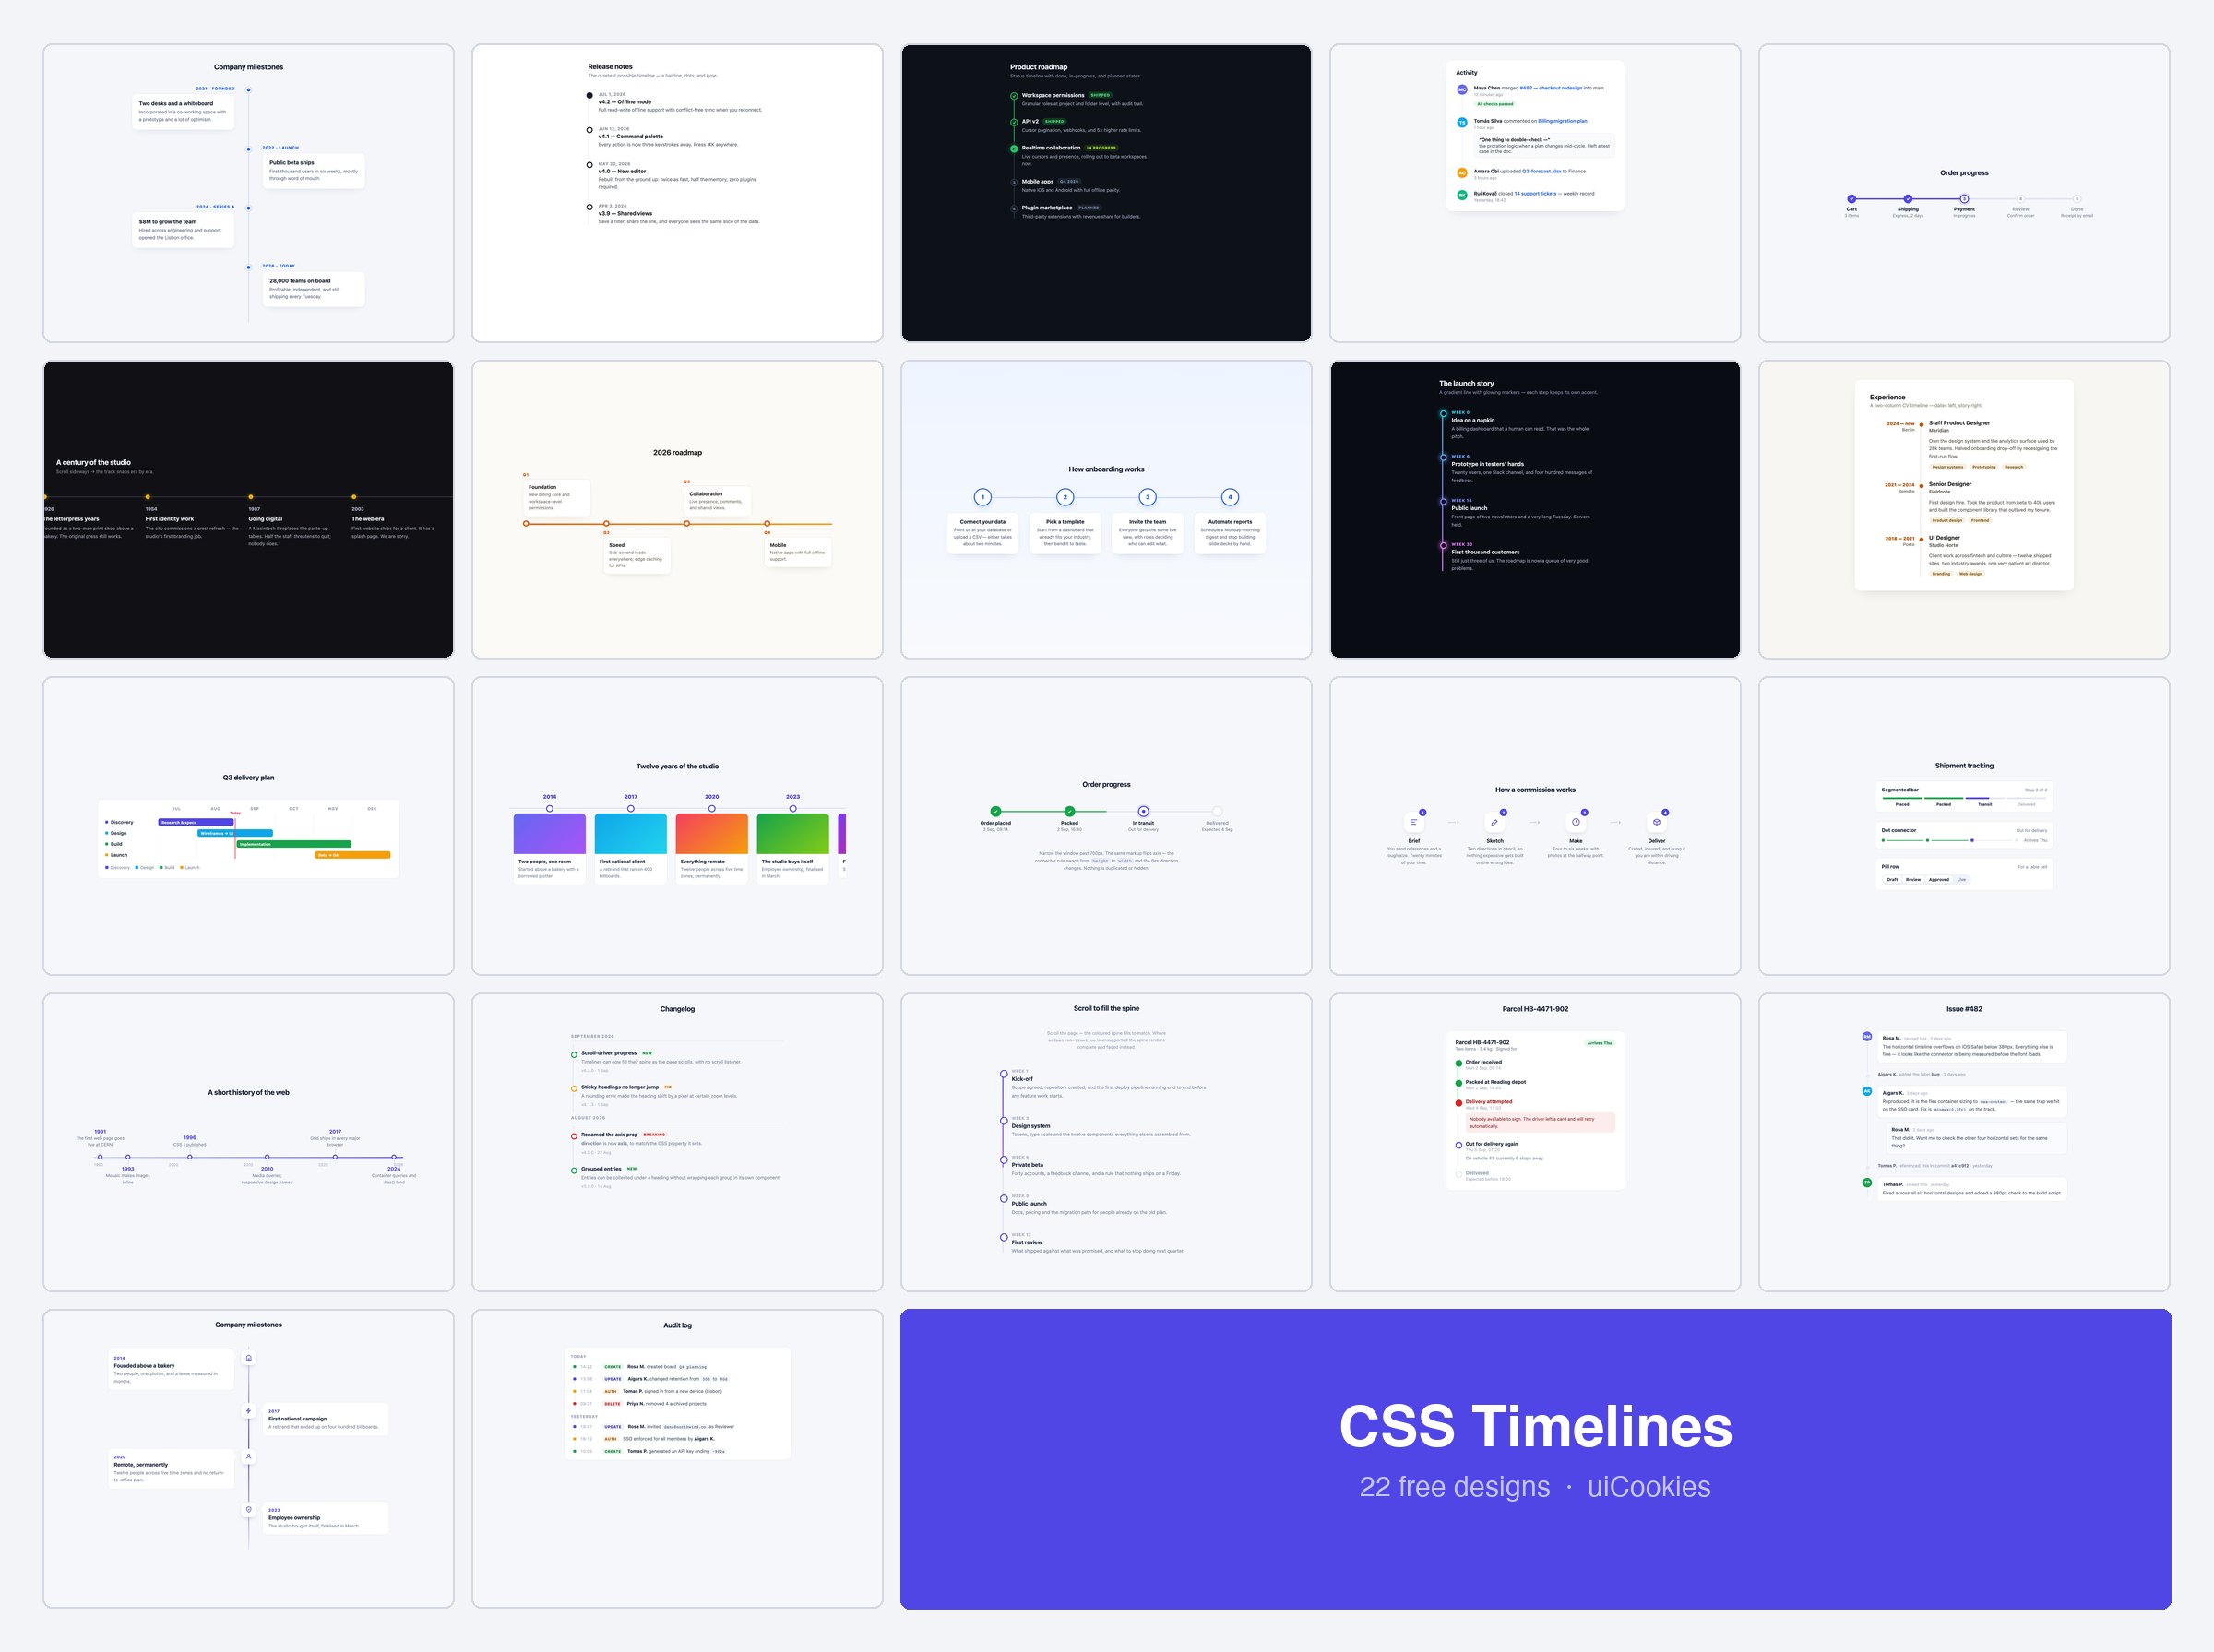
Task: Click Rui Kovač's RK avatar in Activity
Action: click(1462, 195)
